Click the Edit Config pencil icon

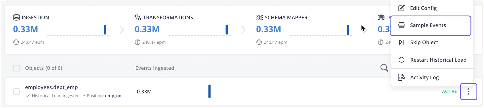[x=401, y=8]
